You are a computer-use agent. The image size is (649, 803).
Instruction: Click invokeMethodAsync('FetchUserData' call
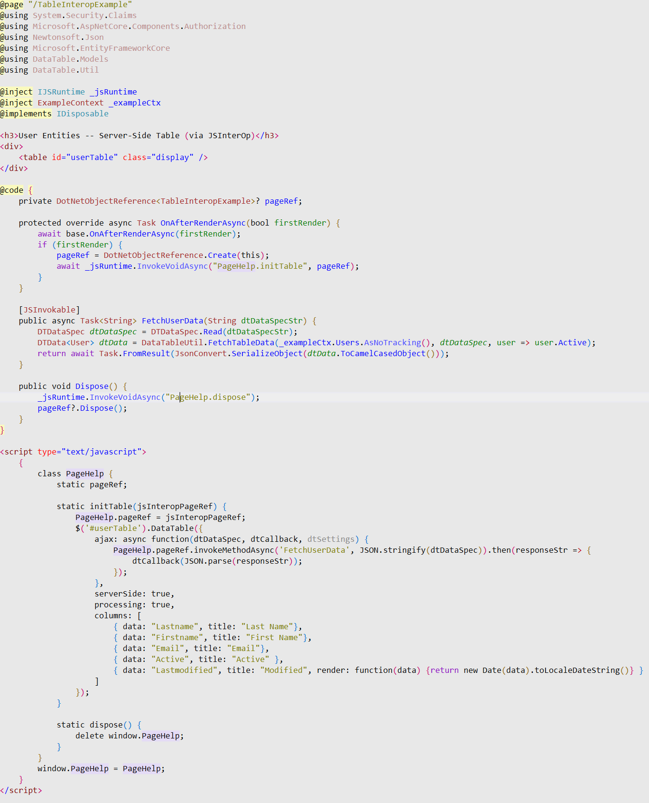coord(272,551)
